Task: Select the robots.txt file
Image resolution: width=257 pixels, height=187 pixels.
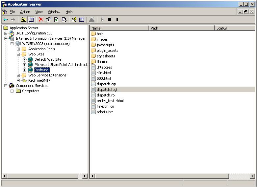Action: pos(105,112)
